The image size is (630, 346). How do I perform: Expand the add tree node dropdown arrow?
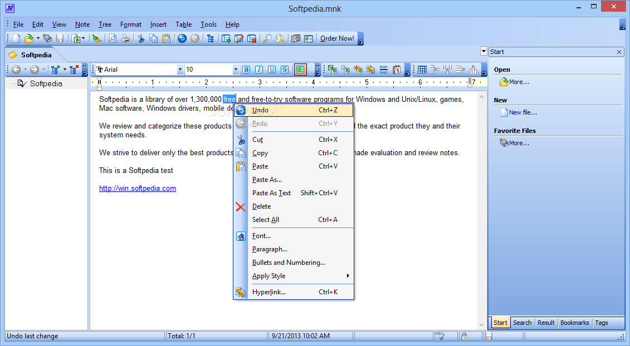[x=65, y=70]
